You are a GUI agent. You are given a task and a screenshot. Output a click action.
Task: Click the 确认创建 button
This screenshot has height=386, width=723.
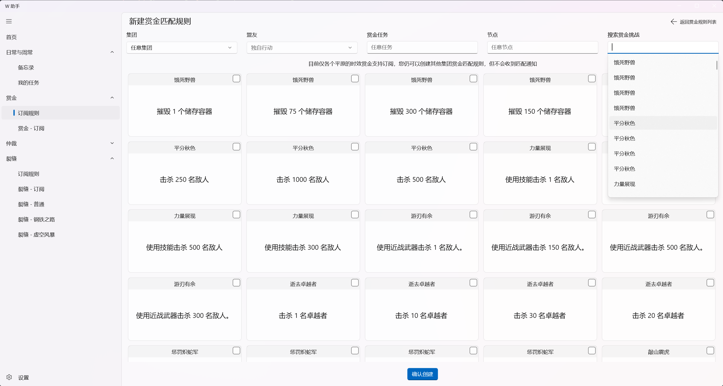[x=422, y=374]
